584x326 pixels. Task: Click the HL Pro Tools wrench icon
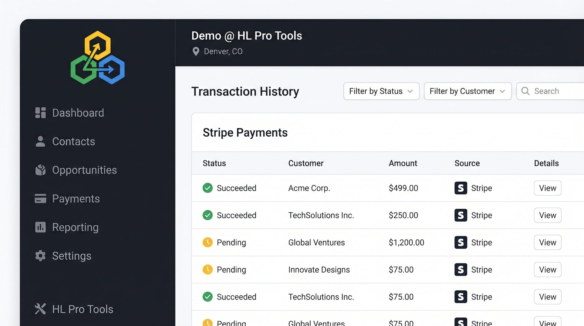40,309
